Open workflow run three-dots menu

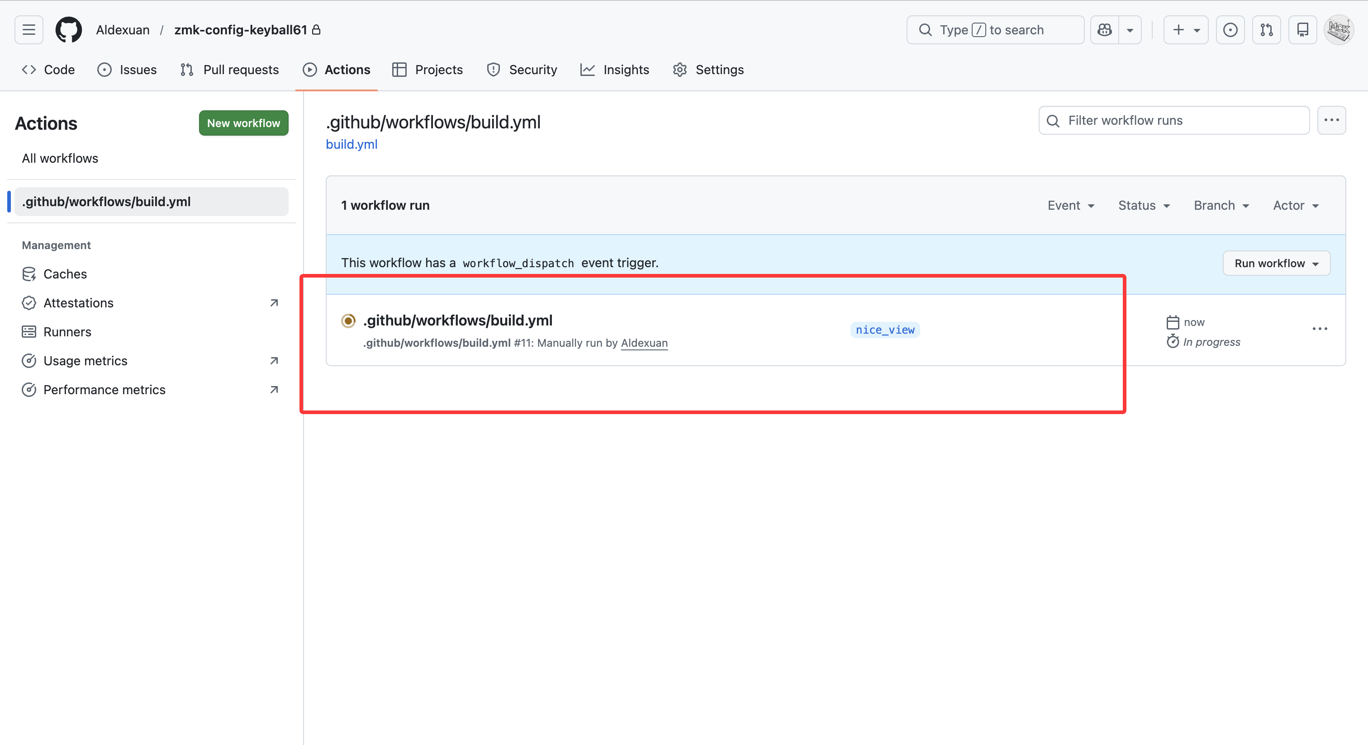(x=1319, y=329)
